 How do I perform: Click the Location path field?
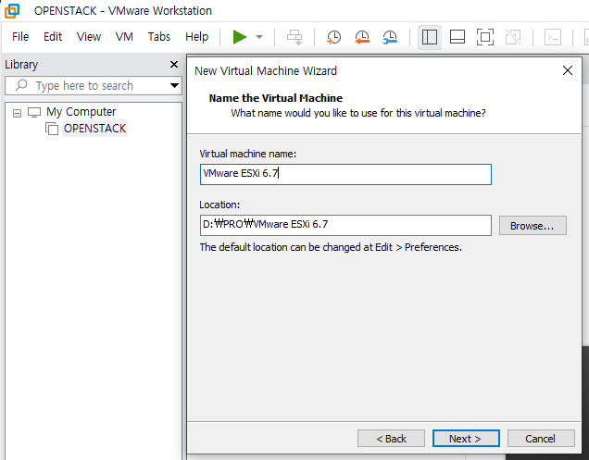345,225
